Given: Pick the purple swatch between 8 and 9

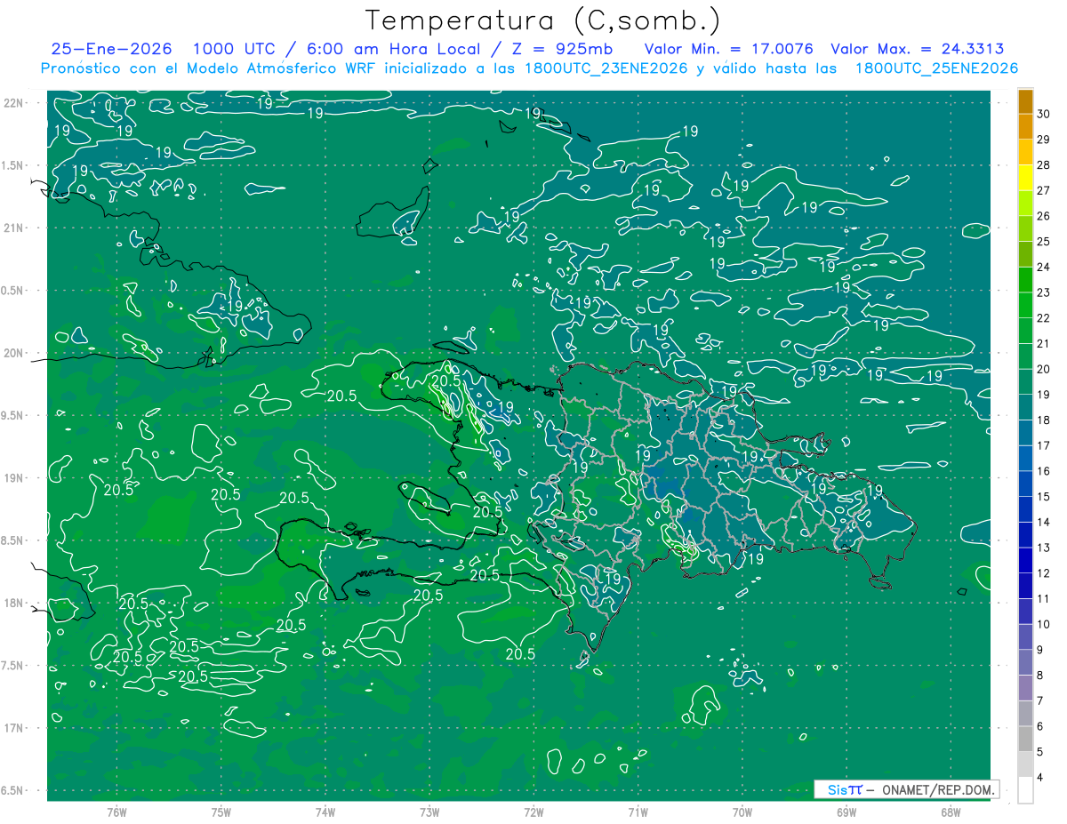Looking at the screenshot, I should [1025, 663].
